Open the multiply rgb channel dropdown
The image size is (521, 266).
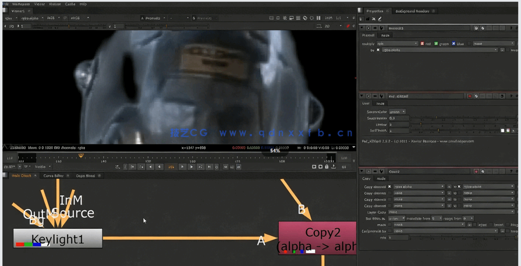point(397,44)
